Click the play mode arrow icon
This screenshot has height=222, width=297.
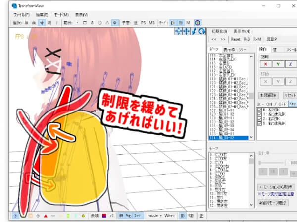(x=173, y=23)
